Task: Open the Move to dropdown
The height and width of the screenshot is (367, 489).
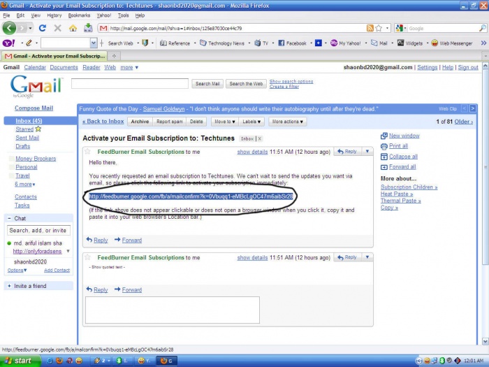Action: coord(224,122)
